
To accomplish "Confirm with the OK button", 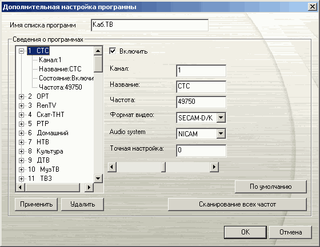I will pyautogui.click(x=245, y=232).
